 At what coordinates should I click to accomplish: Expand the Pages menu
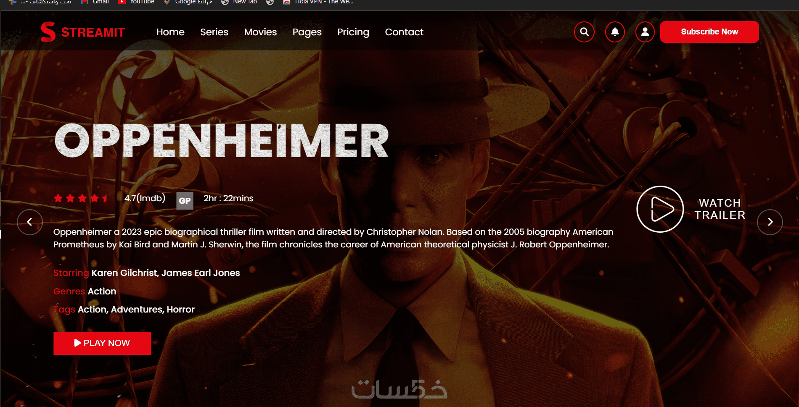(x=307, y=32)
